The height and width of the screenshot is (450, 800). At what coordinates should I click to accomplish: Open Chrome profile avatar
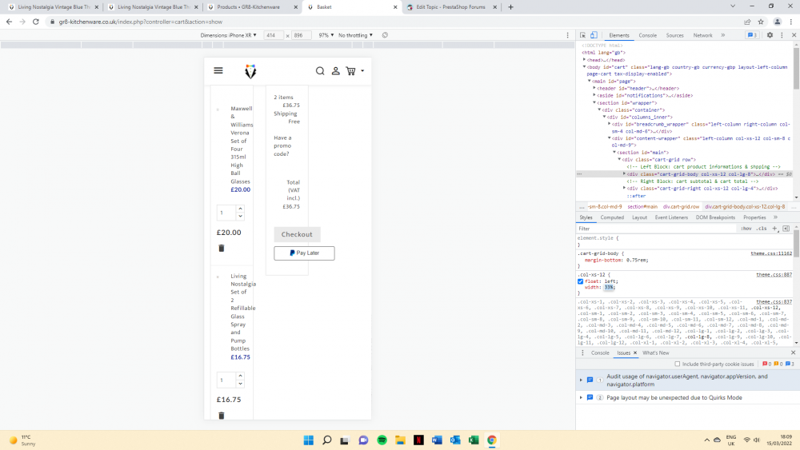[777, 22]
